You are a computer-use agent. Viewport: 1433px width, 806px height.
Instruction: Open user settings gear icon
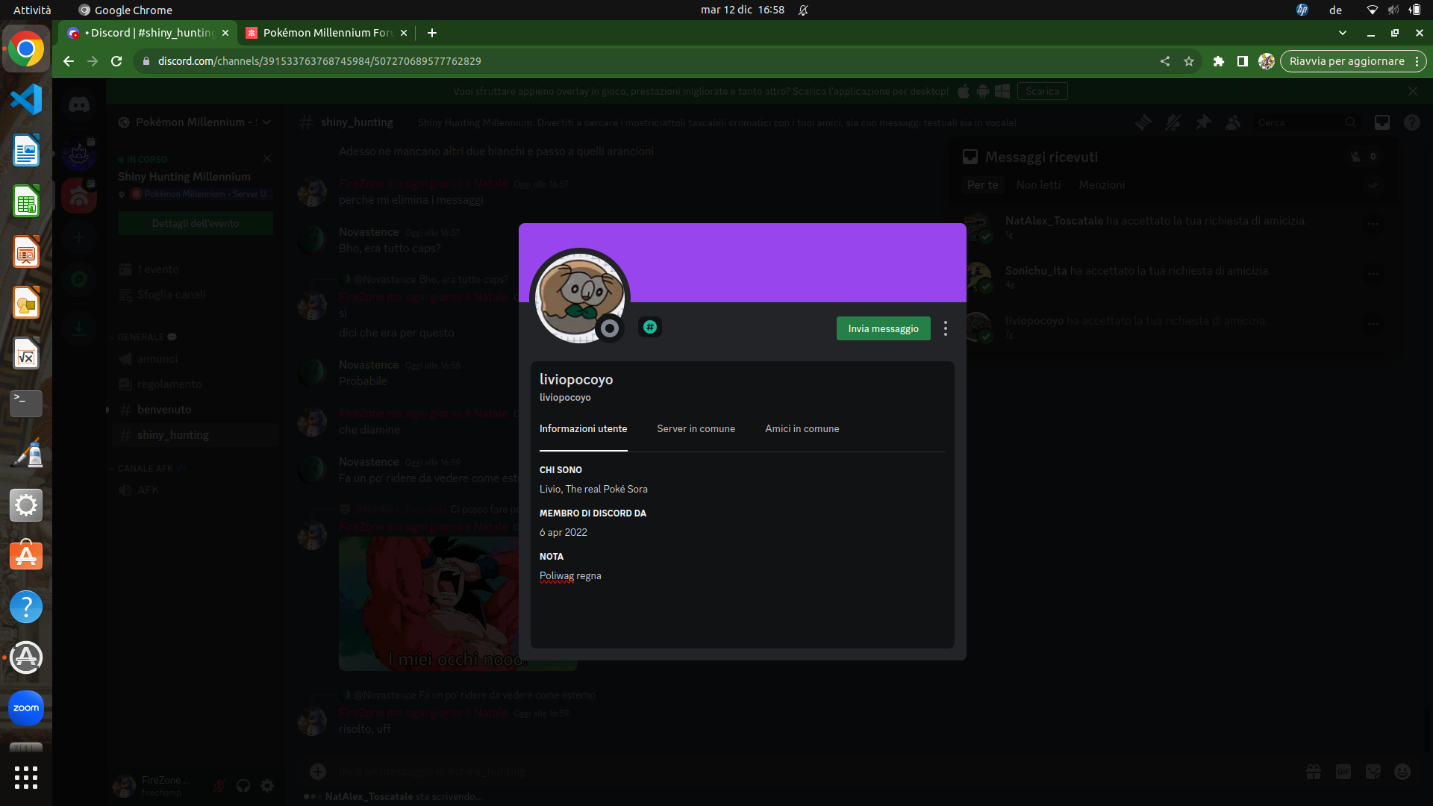267,785
